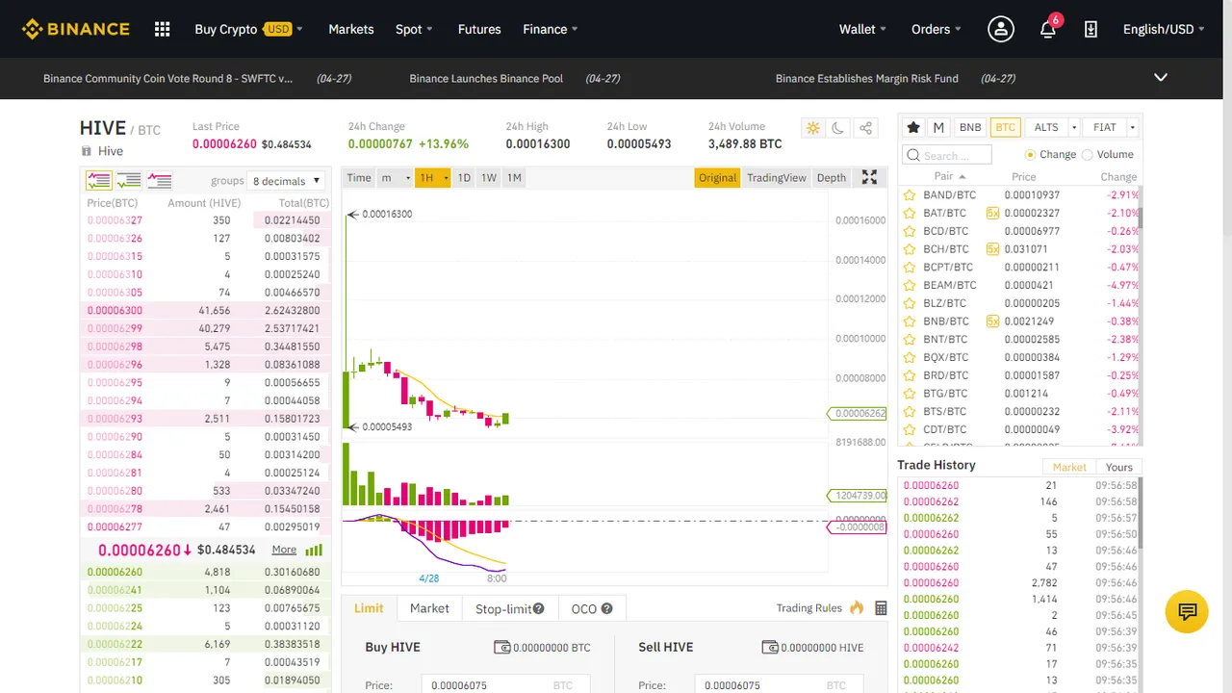1232x693 pixels.
Task: Open the Markets menu item
Action: (350, 29)
